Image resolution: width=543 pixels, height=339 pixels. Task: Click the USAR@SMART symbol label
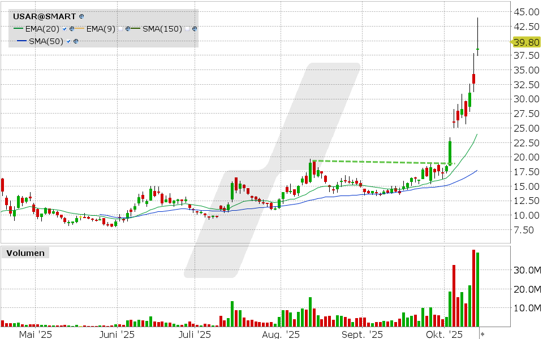tap(44, 17)
